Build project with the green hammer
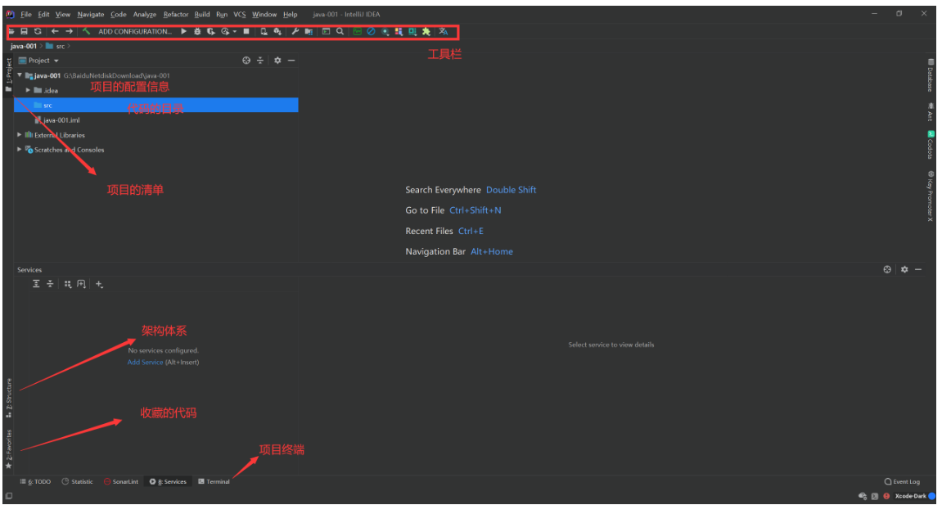951x514 pixels. click(x=86, y=31)
